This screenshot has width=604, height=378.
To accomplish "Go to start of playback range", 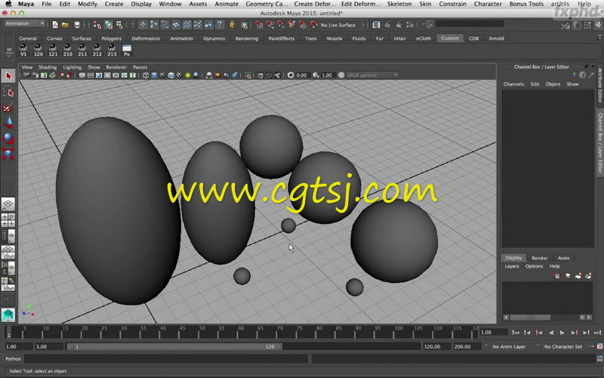I will [516, 333].
